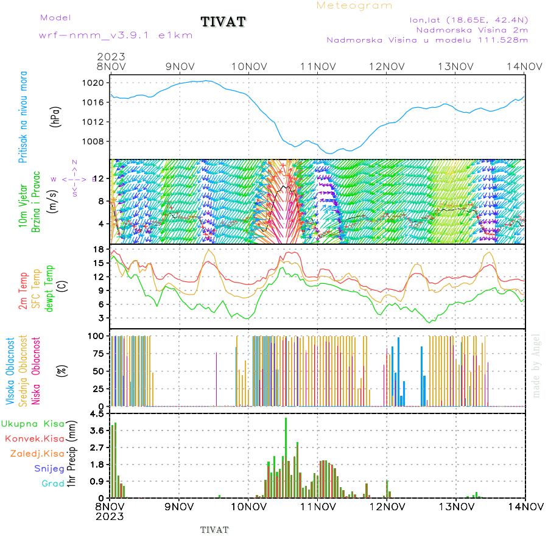
Task: Click the 9NOV label on the top axis
Action: (180, 66)
